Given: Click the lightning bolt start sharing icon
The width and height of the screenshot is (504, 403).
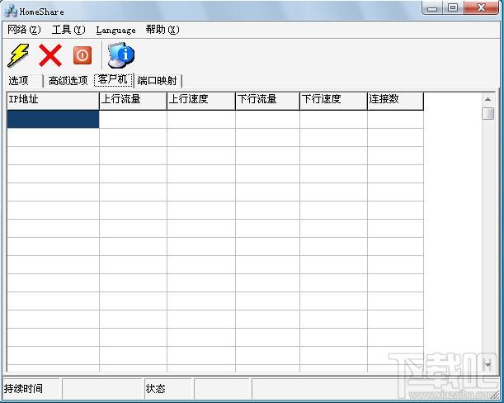Looking at the screenshot, I should (x=18, y=55).
